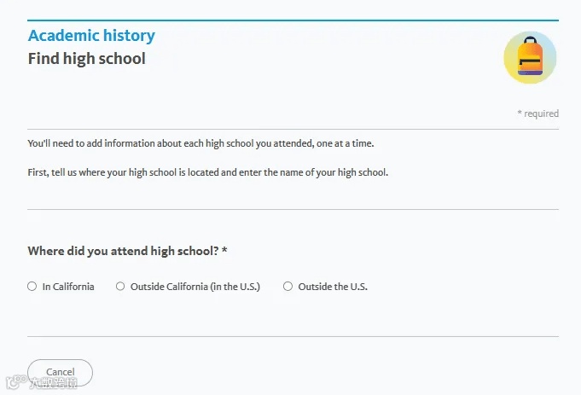Click the Find high school subheading

click(86, 59)
